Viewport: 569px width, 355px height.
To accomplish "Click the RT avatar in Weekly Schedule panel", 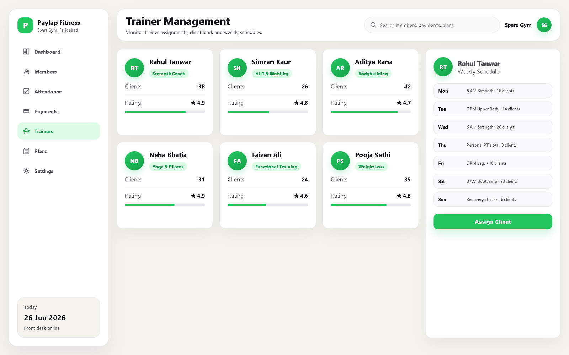I will point(443,67).
